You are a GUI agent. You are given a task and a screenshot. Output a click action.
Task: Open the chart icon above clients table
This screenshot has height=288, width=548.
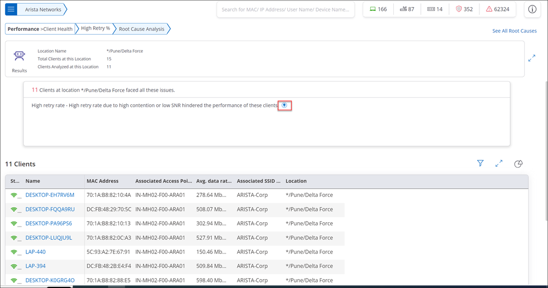tap(518, 163)
